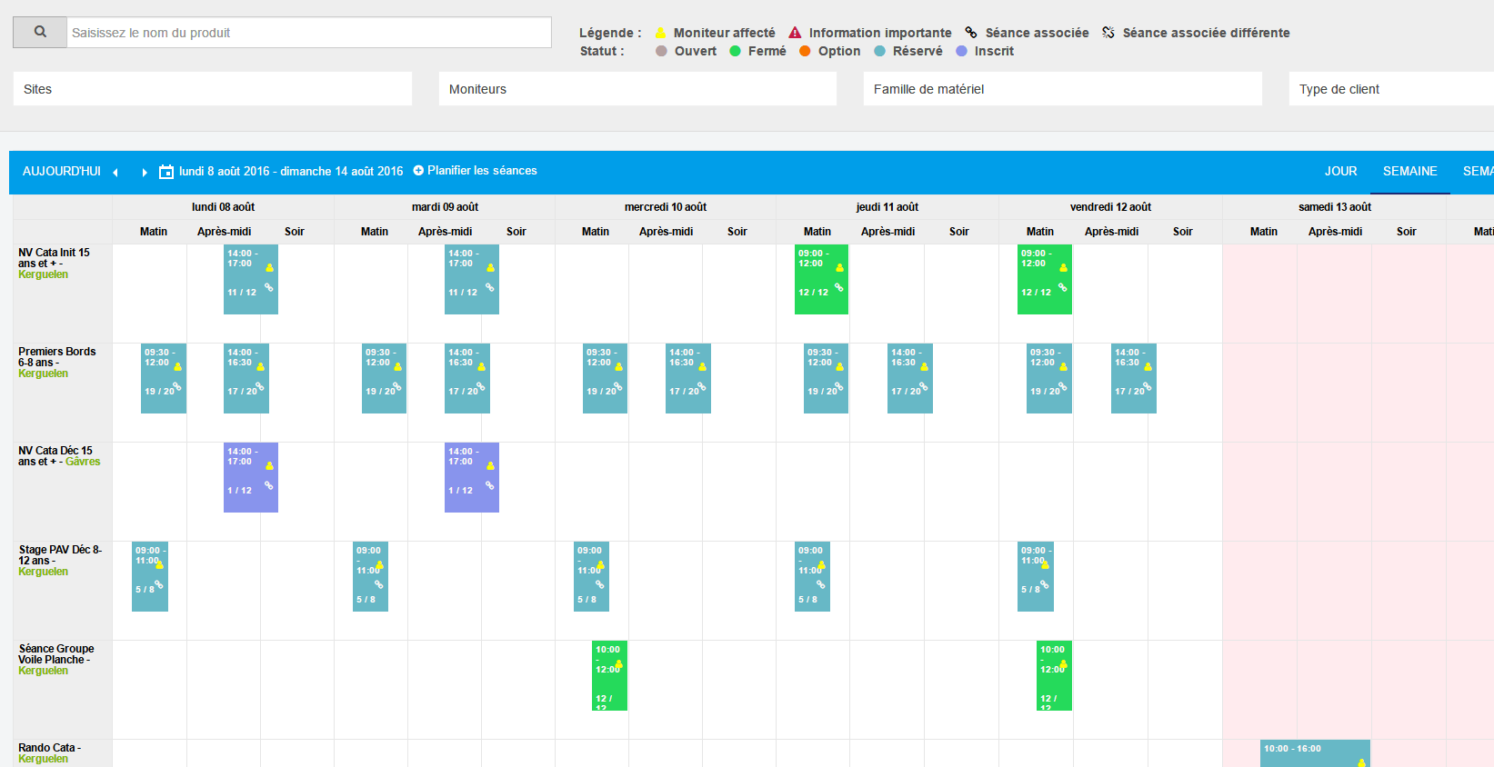Select the SEMAINE view tab
Viewport: 1494px width, 767px height.
click(1410, 171)
